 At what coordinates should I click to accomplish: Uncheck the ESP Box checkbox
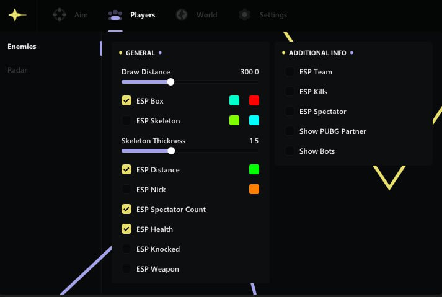pyautogui.click(x=126, y=100)
